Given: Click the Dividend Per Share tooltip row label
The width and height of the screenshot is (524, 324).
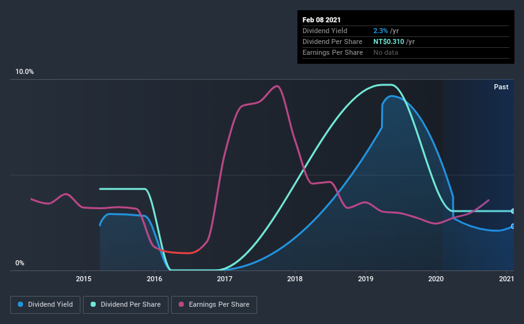Looking at the screenshot, I should 332,41.
